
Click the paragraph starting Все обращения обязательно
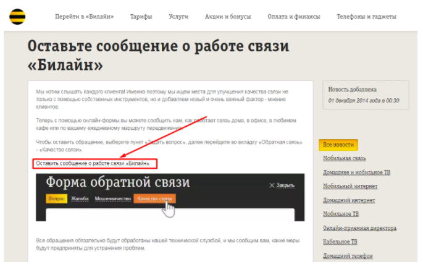tap(168, 244)
